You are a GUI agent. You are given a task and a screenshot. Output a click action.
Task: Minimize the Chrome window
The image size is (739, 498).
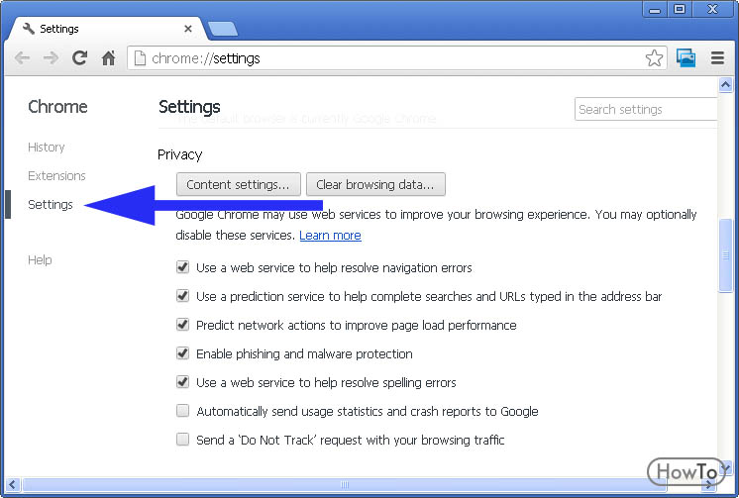coord(655,10)
